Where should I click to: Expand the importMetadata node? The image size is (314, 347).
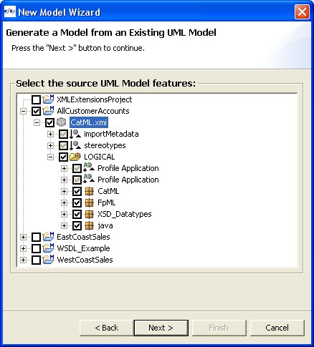[50, 134]
